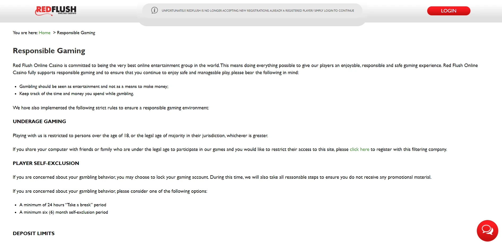Click the six month self-exclusion bullet item

point(64,212)
